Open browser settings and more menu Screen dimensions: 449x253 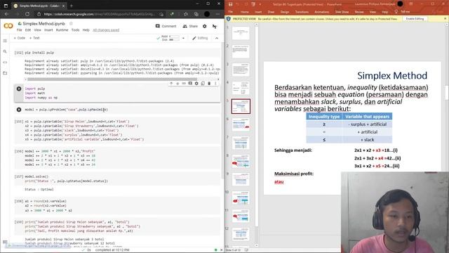(217, 14)
